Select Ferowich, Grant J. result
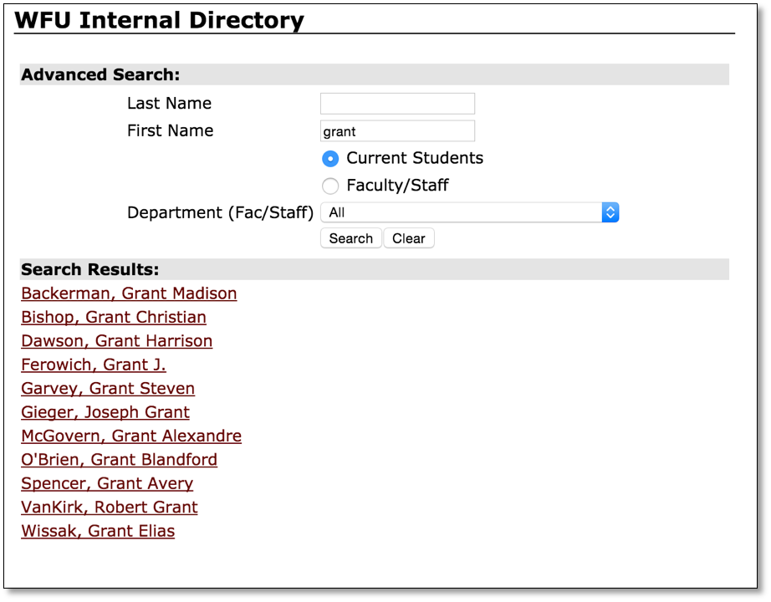 tap(94, 365)
